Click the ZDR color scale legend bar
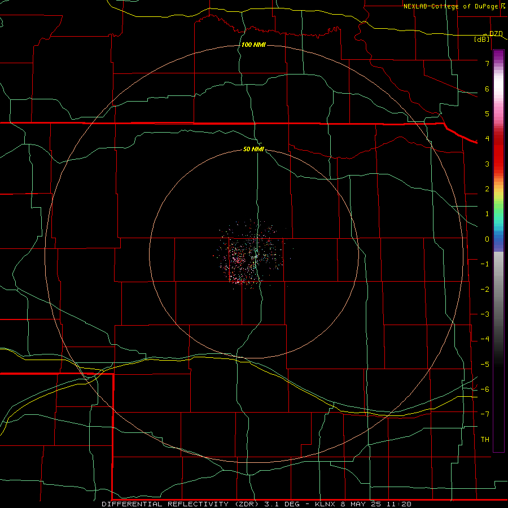Viewport: 508px width, 508px height. 498,251
